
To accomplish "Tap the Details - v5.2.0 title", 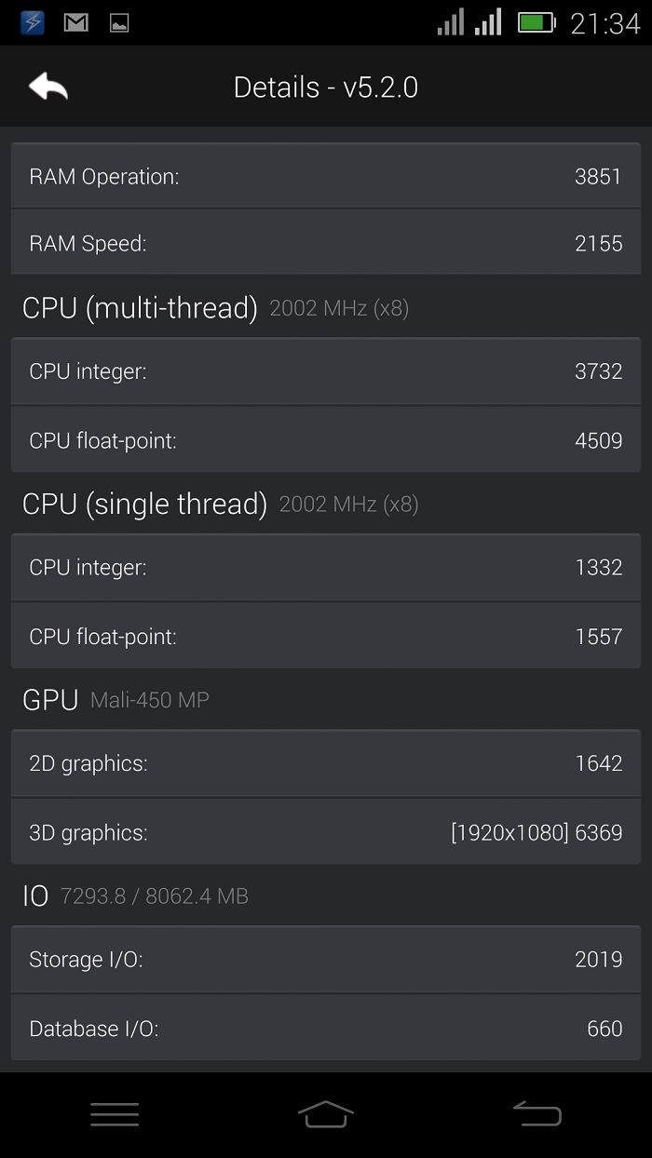I will tap(326, 88).
